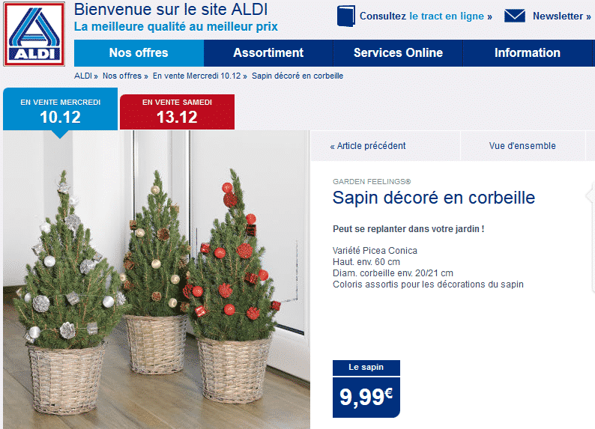Click the Newsletter envelope icon
The image size is (595, 429).
[x=515, y=16]
